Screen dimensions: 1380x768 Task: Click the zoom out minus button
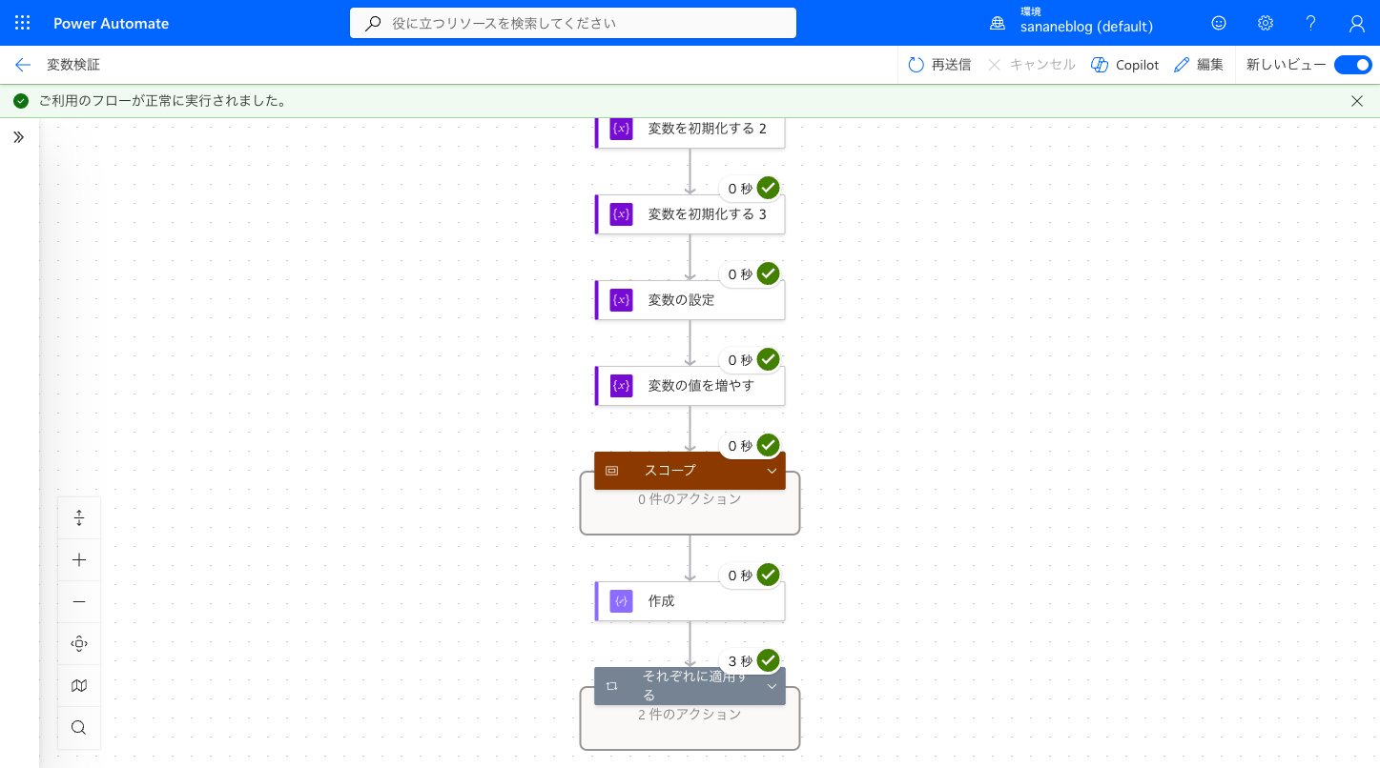pos(79,602)
